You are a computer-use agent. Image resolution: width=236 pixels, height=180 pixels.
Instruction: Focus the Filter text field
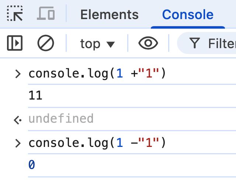tap(221, 44)
